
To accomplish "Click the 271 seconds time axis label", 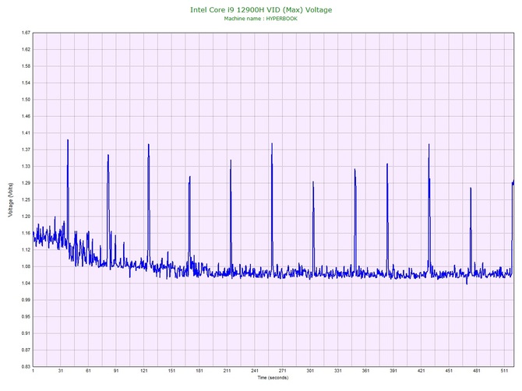I will click(283, 371).
